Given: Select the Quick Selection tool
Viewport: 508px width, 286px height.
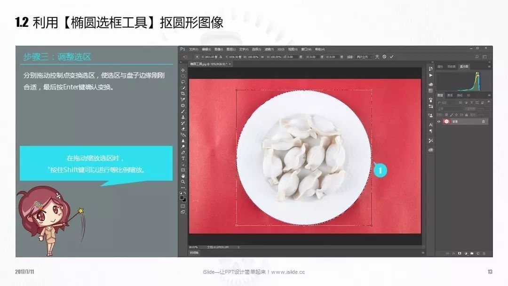Looking at the screenshot, I should (183, 88).
